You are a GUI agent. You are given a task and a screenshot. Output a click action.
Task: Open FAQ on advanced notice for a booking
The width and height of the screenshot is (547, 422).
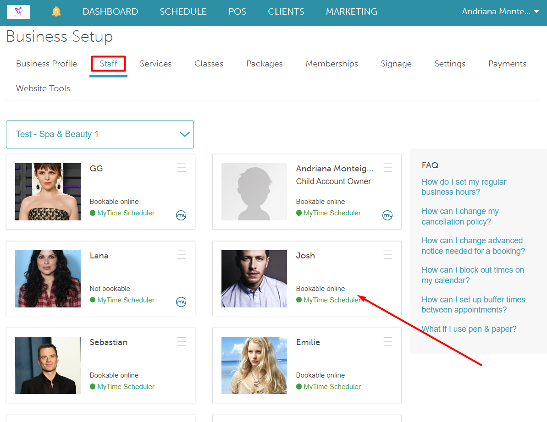click(473, 246)
